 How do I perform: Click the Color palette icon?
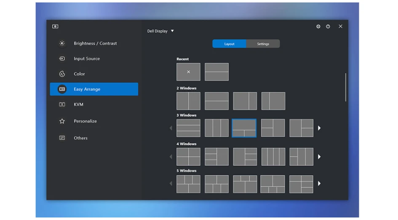(x=62, y=74)
